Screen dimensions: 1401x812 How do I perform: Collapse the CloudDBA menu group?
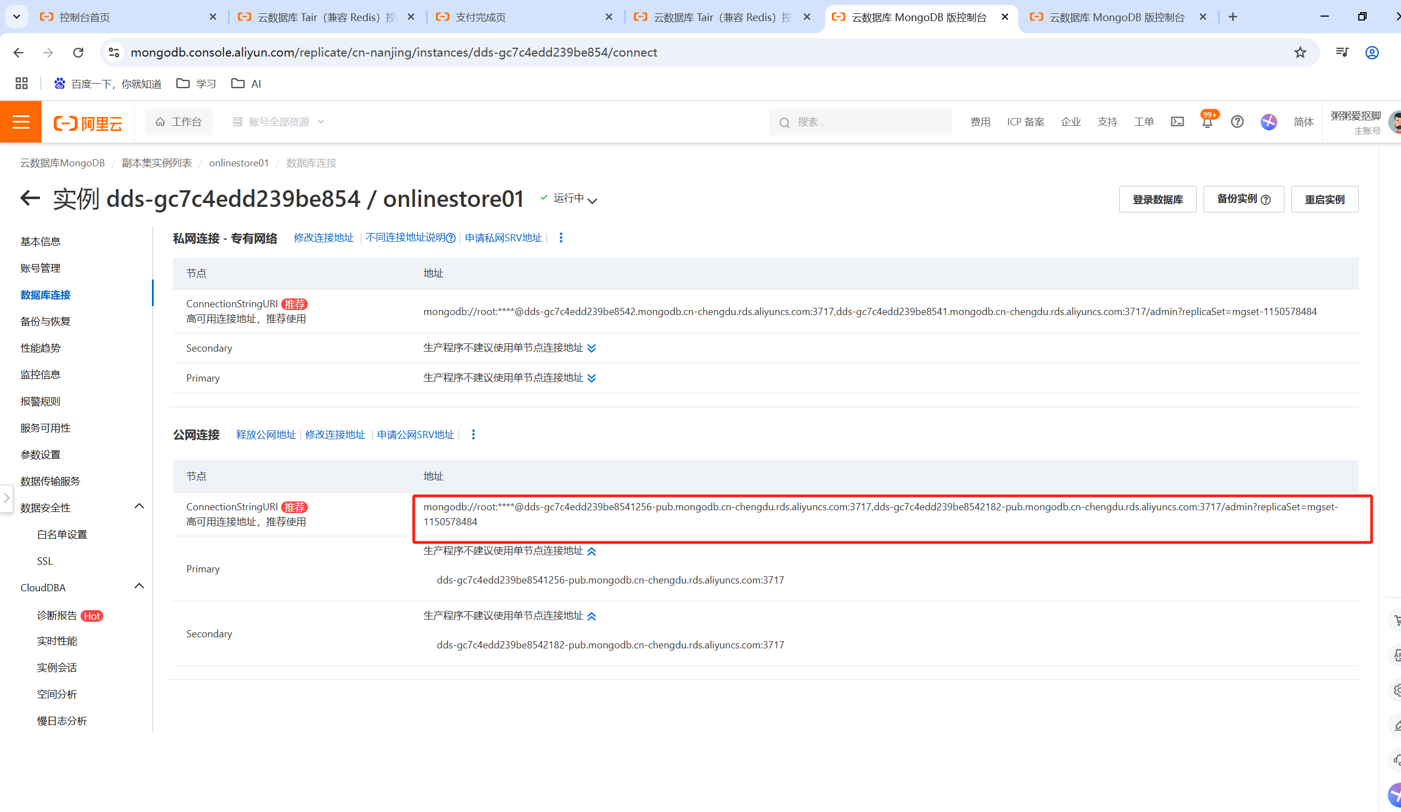139,586
